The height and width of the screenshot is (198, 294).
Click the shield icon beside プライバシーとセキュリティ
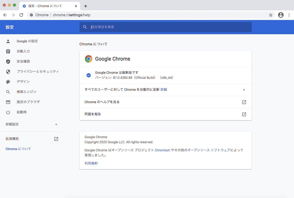click(8, 72)
